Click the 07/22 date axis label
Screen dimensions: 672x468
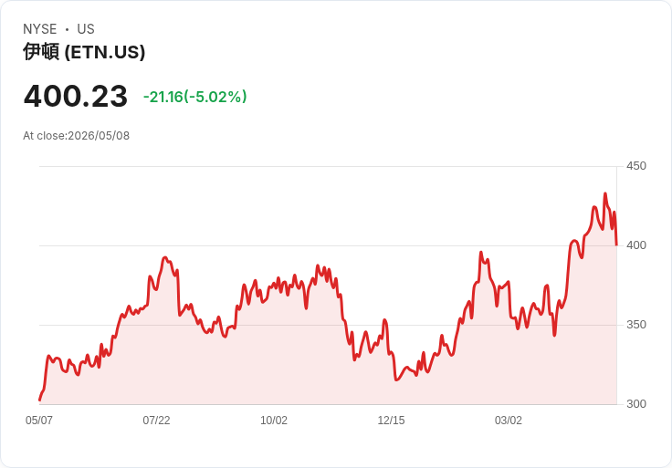(x=156, y=420)
